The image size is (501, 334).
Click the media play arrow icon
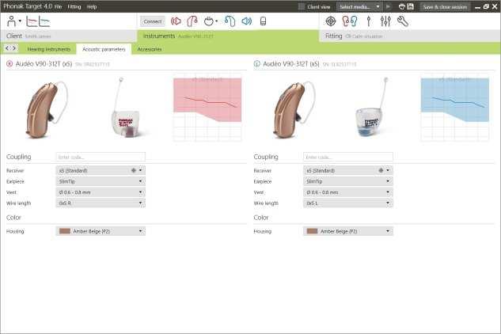(x=388, y=6)
